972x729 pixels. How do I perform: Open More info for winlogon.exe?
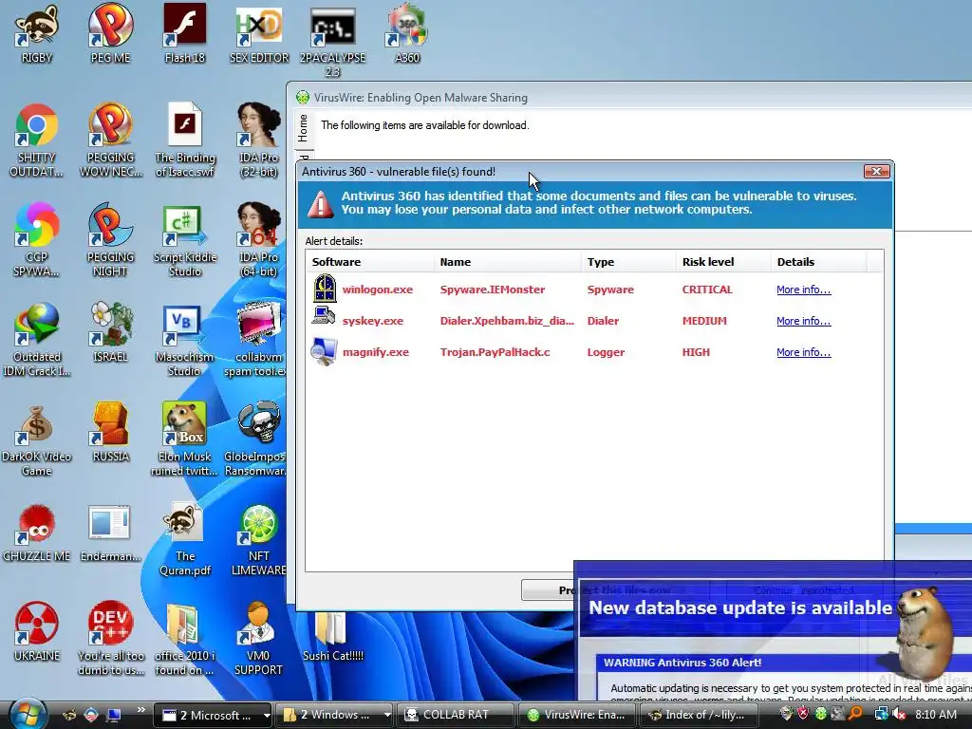803,290
